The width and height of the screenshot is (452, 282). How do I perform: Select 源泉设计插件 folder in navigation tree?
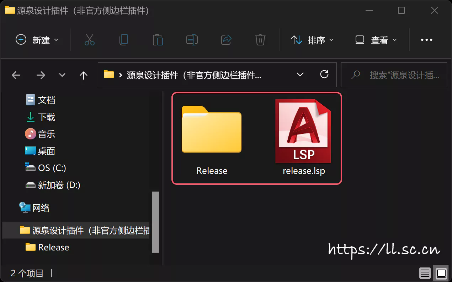tap(76, 231)
